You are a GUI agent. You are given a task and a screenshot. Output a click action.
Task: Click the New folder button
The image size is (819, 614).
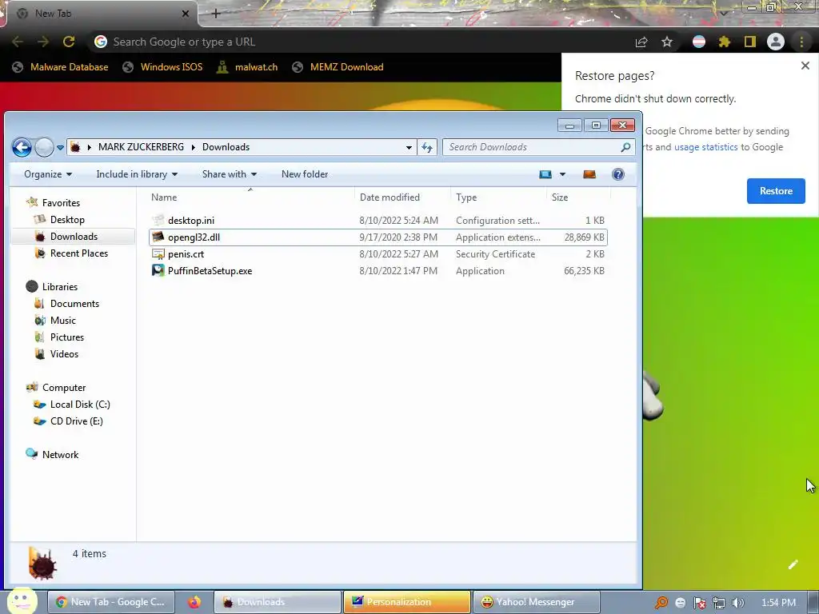click(x=305, y=174)
